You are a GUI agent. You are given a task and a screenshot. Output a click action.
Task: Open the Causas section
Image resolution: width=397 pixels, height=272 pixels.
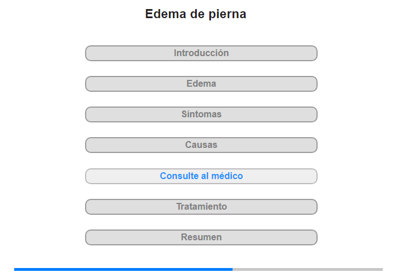pos(201,145)
